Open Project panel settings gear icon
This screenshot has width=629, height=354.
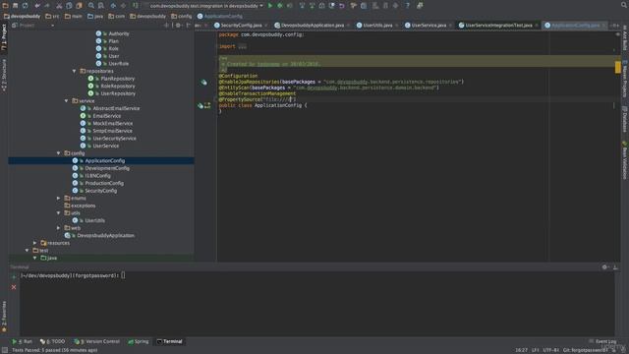(178, 26)
